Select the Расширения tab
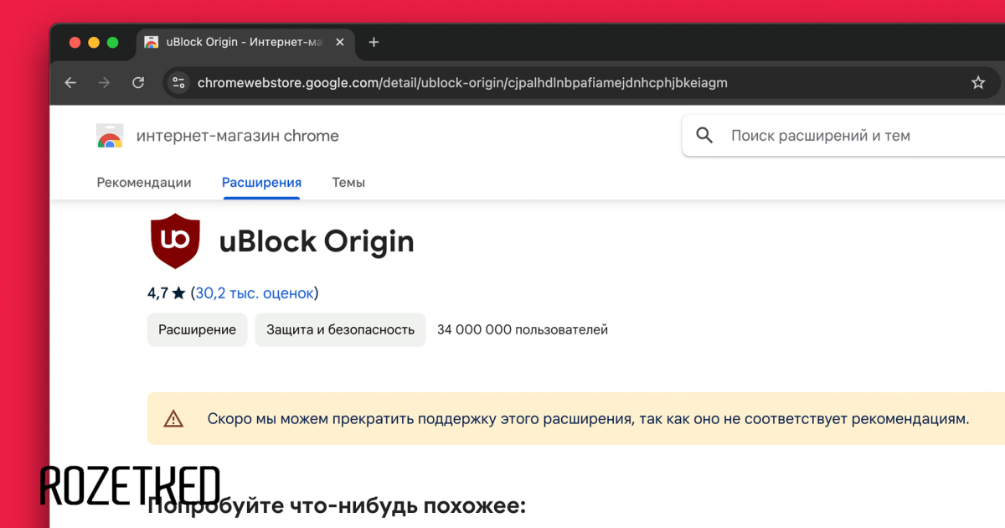 click(x=261, y=183)
